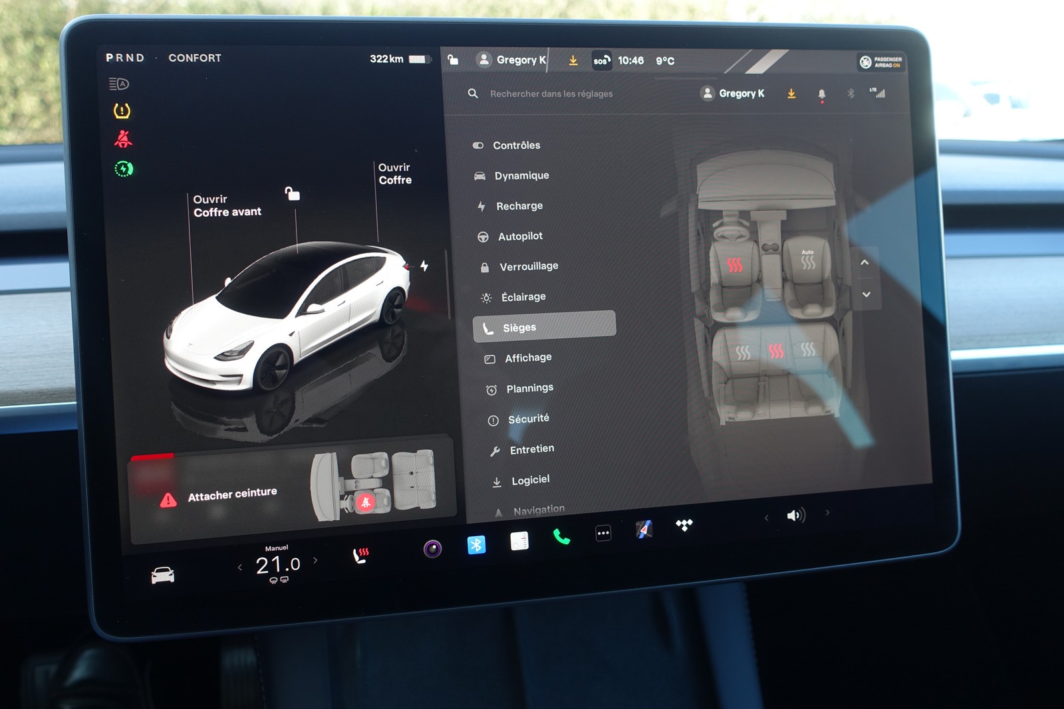The image size is (1064, 709).
Task: Decrease temperature with left chevron
Action: pyautogui.click(x=240, y=567)
